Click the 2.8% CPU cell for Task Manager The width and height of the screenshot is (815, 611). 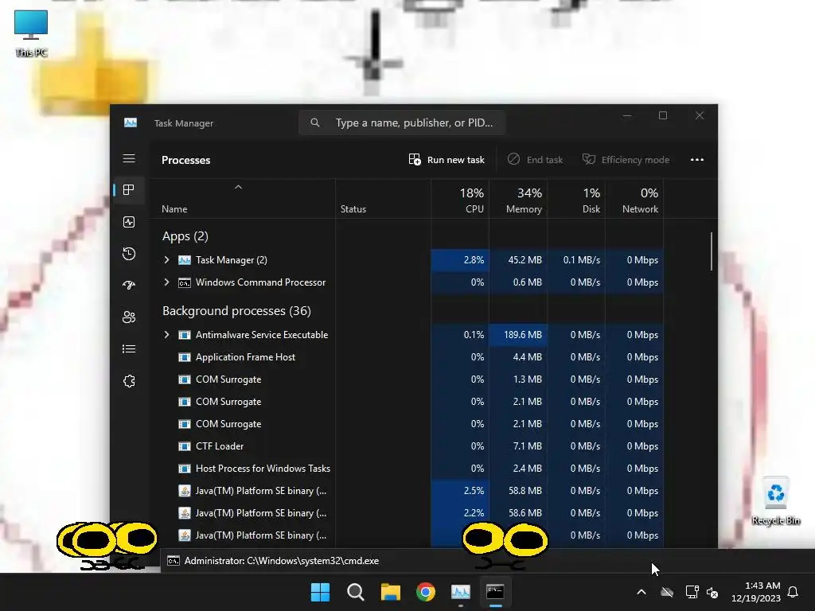460,260
